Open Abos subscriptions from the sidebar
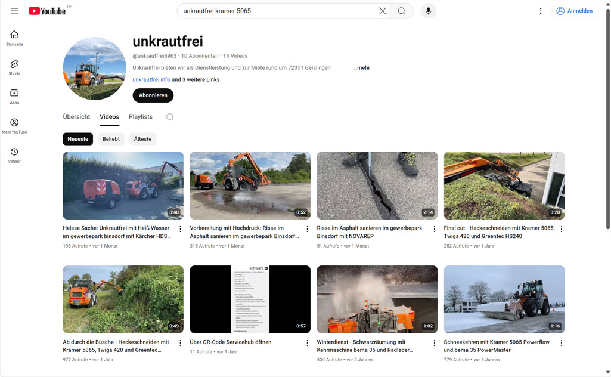Viewport: 611px width, 377px height. (x=14, y=95)
